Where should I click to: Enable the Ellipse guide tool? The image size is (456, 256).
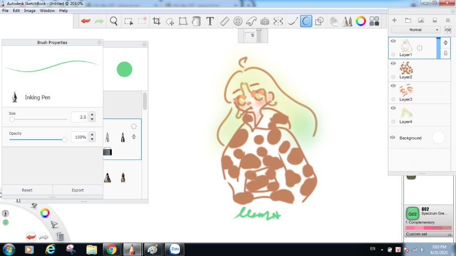238,21
